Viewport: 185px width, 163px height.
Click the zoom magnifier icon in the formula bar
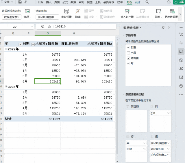click(x=43, y=27)
